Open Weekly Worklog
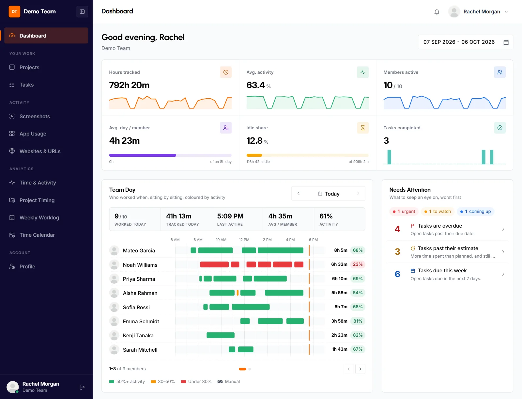Viewport: 522px width, 399px height. click(46, 217)
